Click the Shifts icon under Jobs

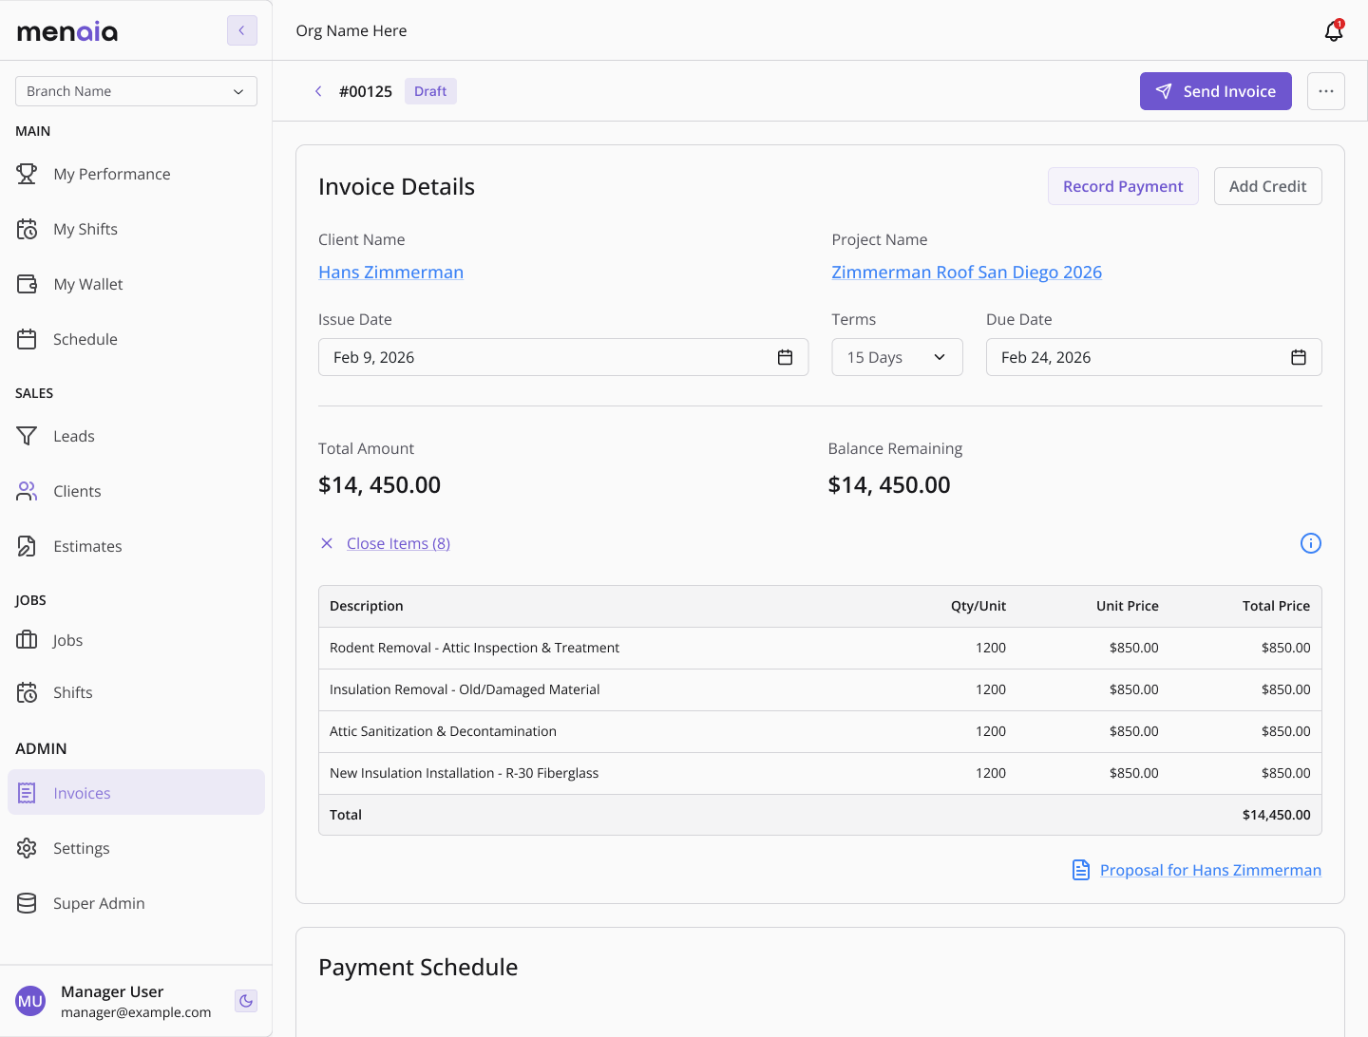pyautogui.click(x=27, y=692)
